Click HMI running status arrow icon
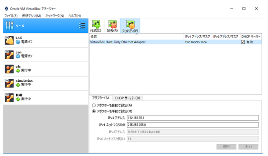This screenshot has height=156, width=268. [x=18, y=99]
